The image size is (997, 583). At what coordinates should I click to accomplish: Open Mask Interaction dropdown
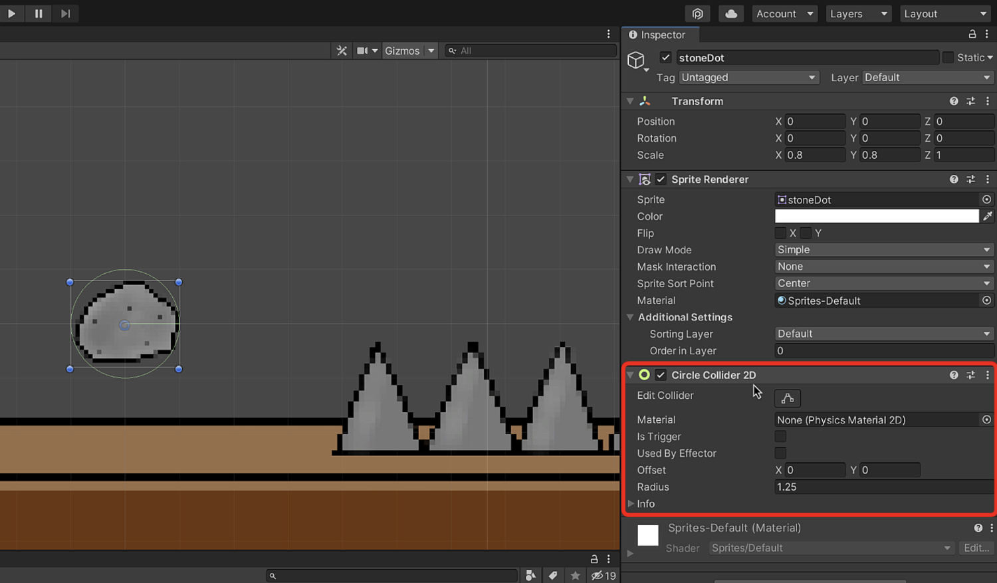click(x=884, y=267)
